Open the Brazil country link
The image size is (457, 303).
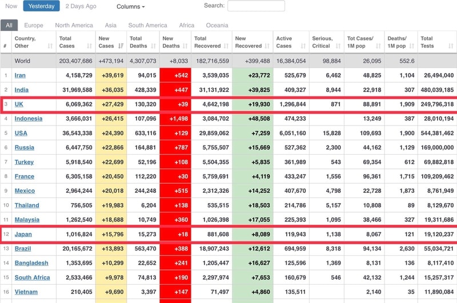pyautogui.click(x=23, y=249)
